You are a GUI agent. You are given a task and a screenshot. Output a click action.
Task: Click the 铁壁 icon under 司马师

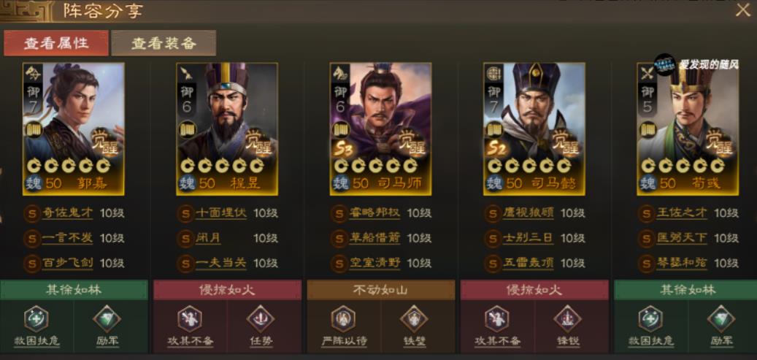(414, 319)
